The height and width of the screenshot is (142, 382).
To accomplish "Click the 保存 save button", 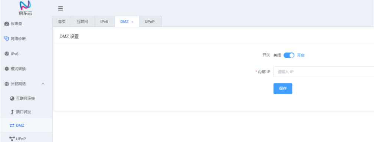I will pyautogui.click(x=283, y=88).
